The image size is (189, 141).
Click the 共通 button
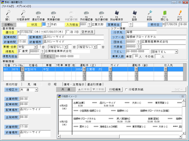pos(66,90)
